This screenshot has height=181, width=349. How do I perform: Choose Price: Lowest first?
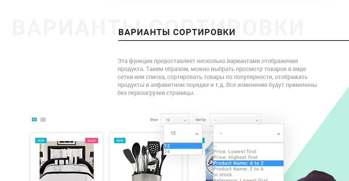click(x=248, y=152)
